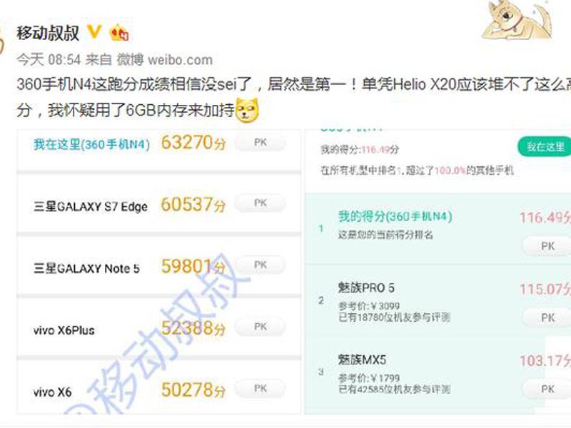Click PK button for 魅族MX5
Image resolution: width=571 pixels, height=428 pixels.
(547, 389)
